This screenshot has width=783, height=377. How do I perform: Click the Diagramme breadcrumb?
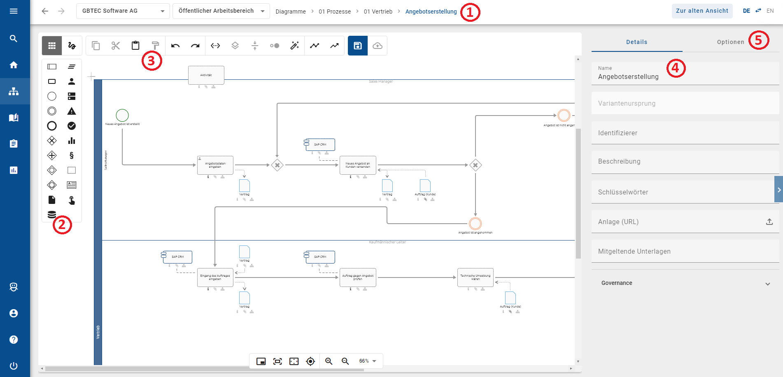point(291,12)
